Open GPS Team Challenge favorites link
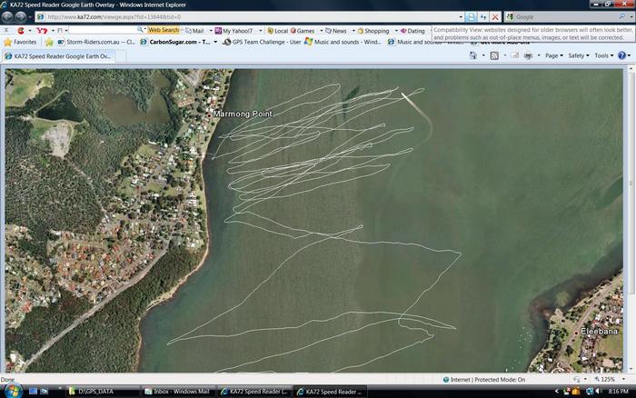 [262, 42]
